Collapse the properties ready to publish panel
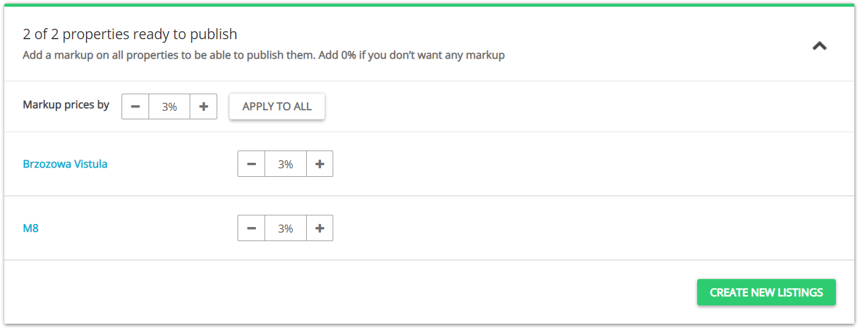The height and width of the screenshot is (328, 858). [819, 45]
